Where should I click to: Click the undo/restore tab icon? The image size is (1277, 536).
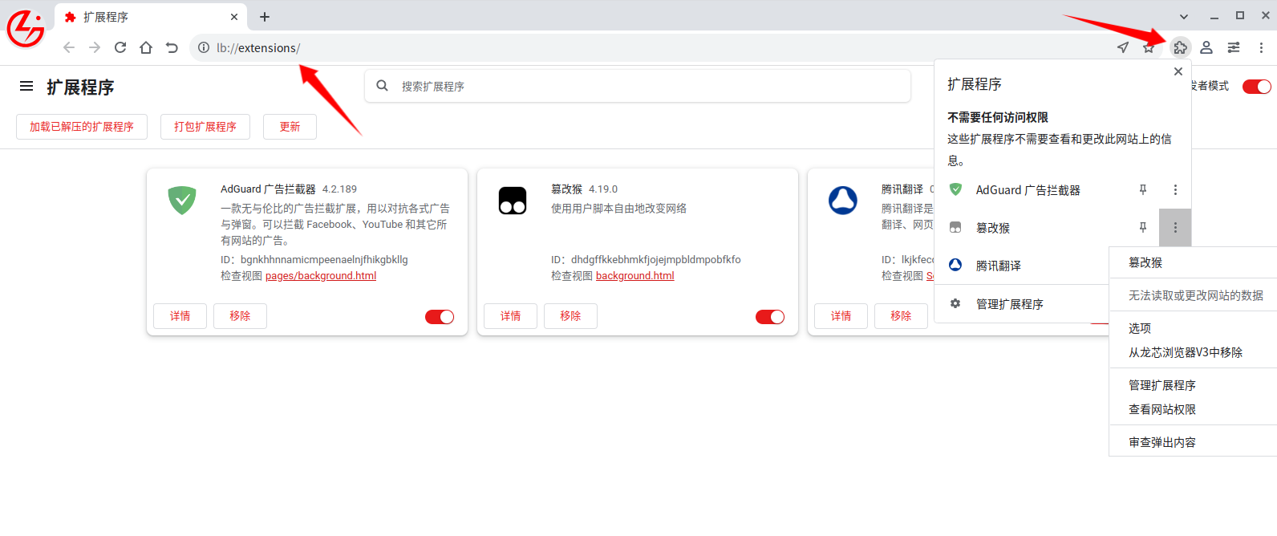[172, 47]
